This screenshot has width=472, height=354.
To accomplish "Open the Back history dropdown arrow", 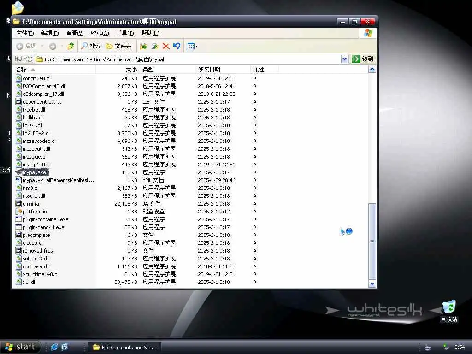I will 42,46.
